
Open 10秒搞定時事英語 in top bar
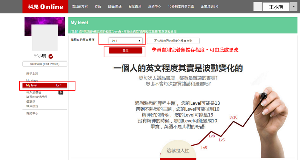tap(181, 6)
